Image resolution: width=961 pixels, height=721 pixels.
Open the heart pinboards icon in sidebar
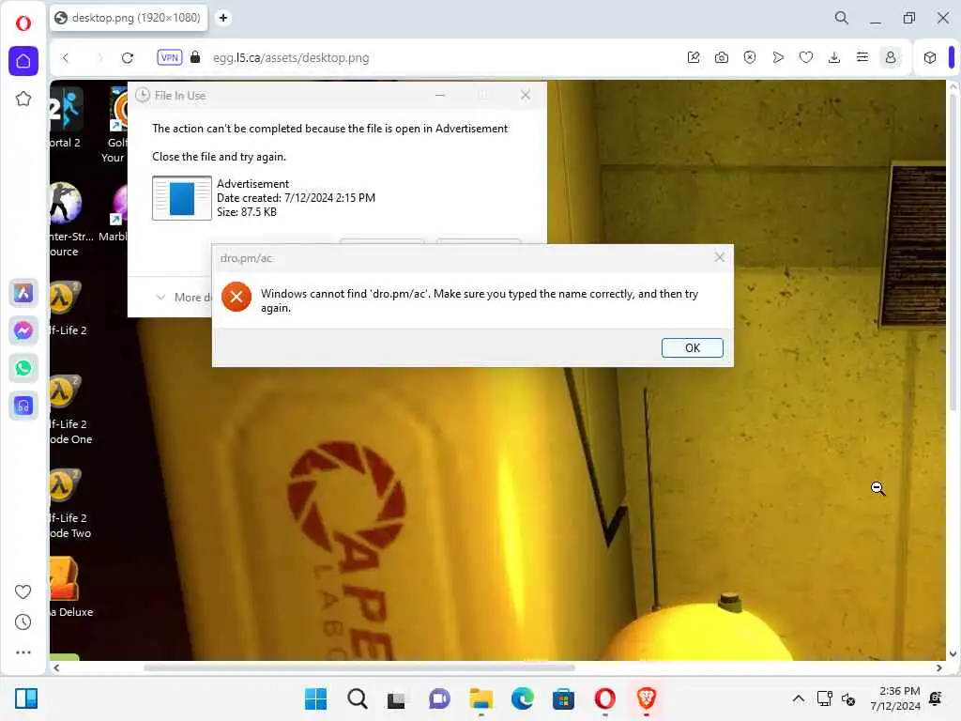point(23,591)
